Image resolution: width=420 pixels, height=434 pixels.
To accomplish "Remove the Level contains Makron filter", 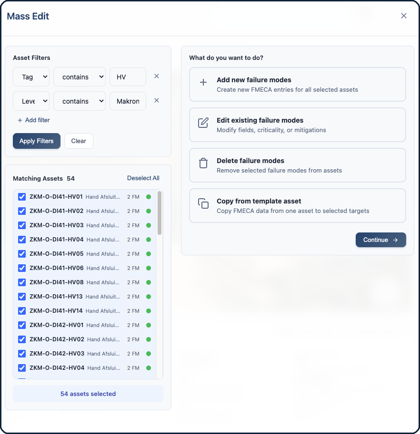I will 157,100.
